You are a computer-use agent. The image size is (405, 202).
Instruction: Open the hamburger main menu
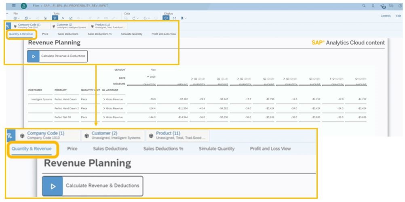tap(14, 6)
